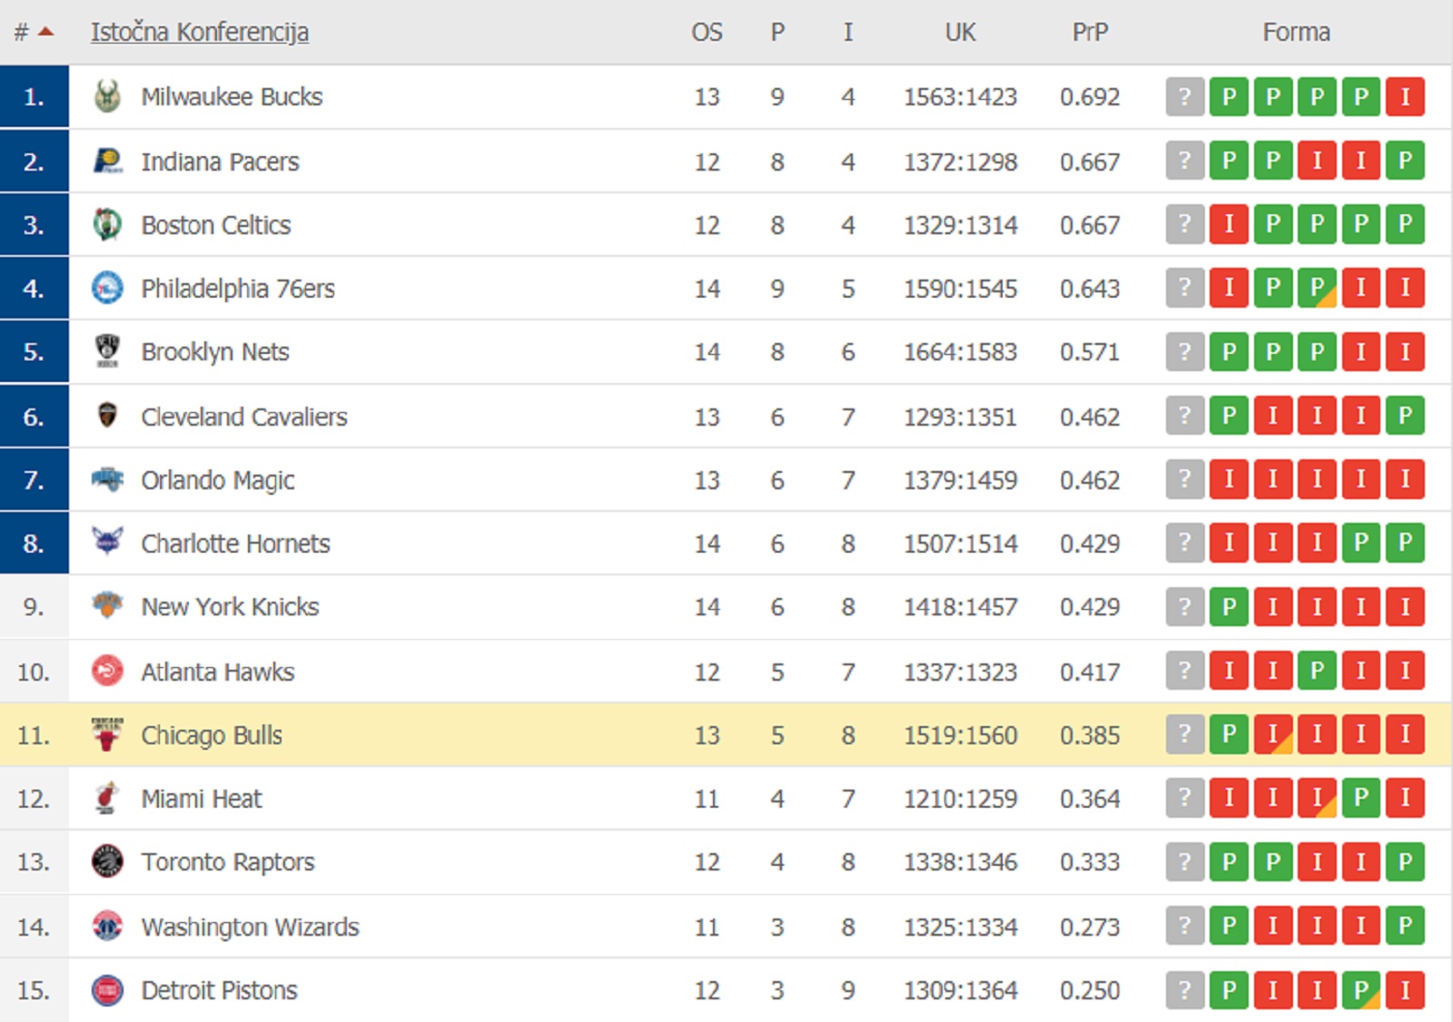
Task: Click the Toronto Raptors logo
Action: 107,861
